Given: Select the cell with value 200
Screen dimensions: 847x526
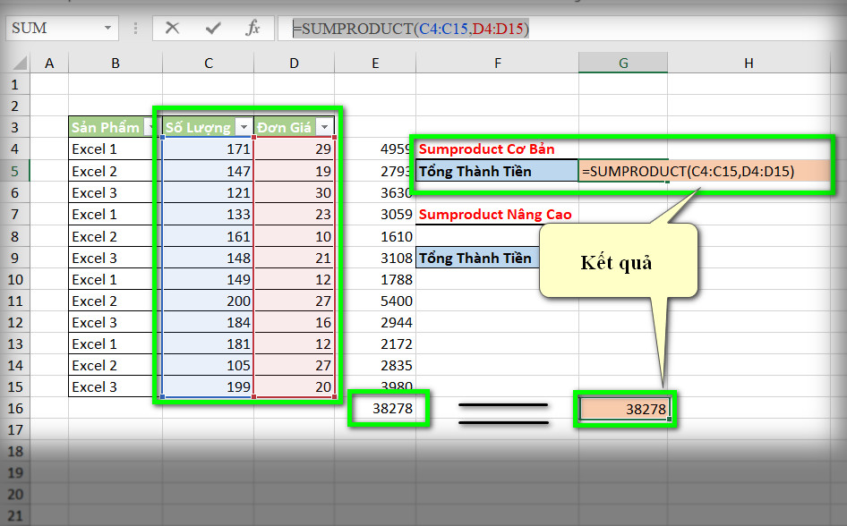Looking at the screenshot, I should pyautogui.click(x=208, y=301).
